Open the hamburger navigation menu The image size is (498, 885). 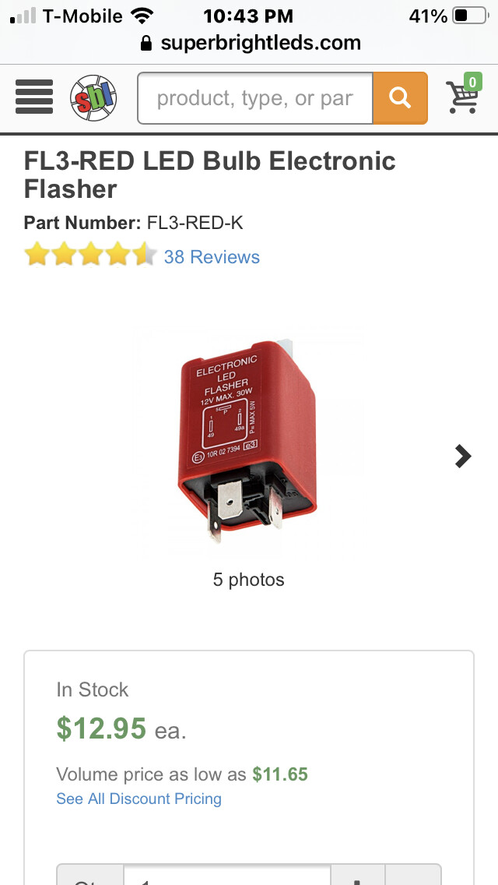(x=33, y=97)
